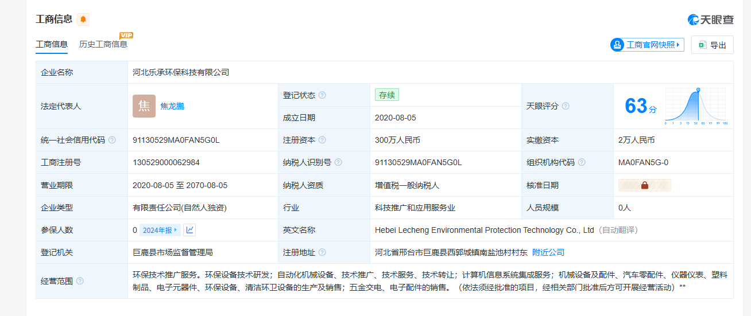Select taxpayer ID 91130529MA0FAN5G0L under 纳税人识别号
Screen dimensions: 751x316
tap(419, 162)
